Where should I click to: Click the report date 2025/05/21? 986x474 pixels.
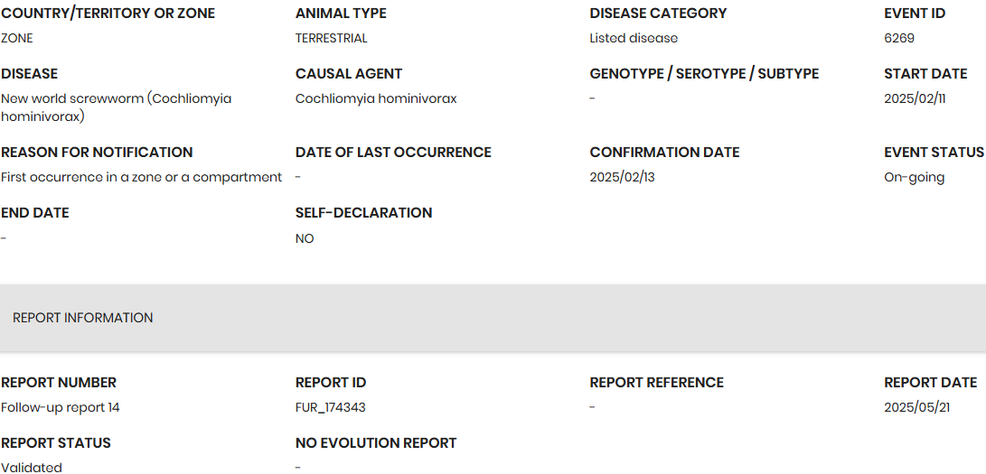click(916, 407)
